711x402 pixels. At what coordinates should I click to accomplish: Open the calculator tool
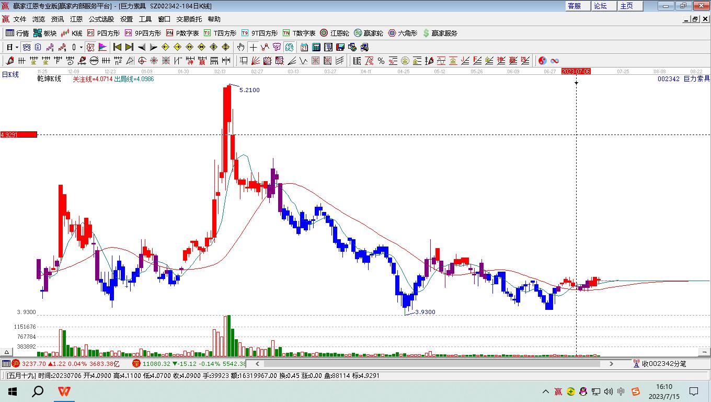pyautogui.click(x=316, y=47)
